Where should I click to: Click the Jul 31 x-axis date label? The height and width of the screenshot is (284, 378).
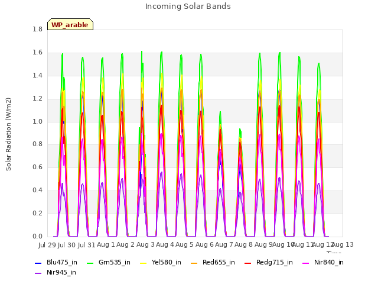(87, 245)
